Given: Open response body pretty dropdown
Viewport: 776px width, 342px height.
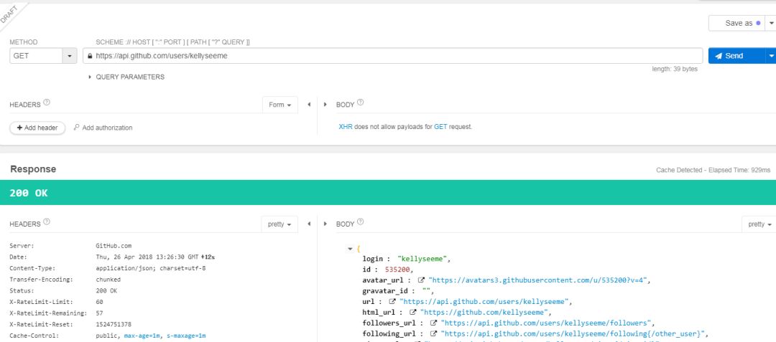Looking at the screenshot, I should tap(759, 224).
